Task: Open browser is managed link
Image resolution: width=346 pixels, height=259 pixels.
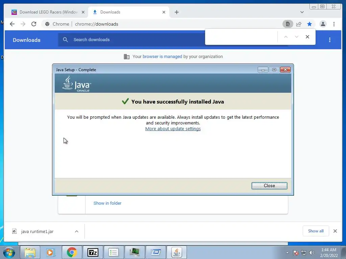Action: point(162,56)
